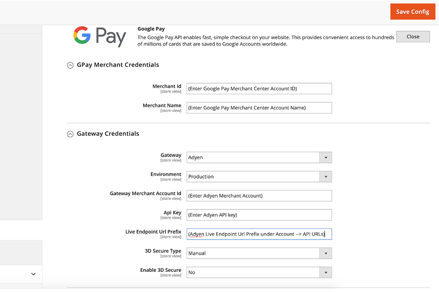Focus the Merchant Id input field
The image size is (439, 292).
(x=259, y=88)
